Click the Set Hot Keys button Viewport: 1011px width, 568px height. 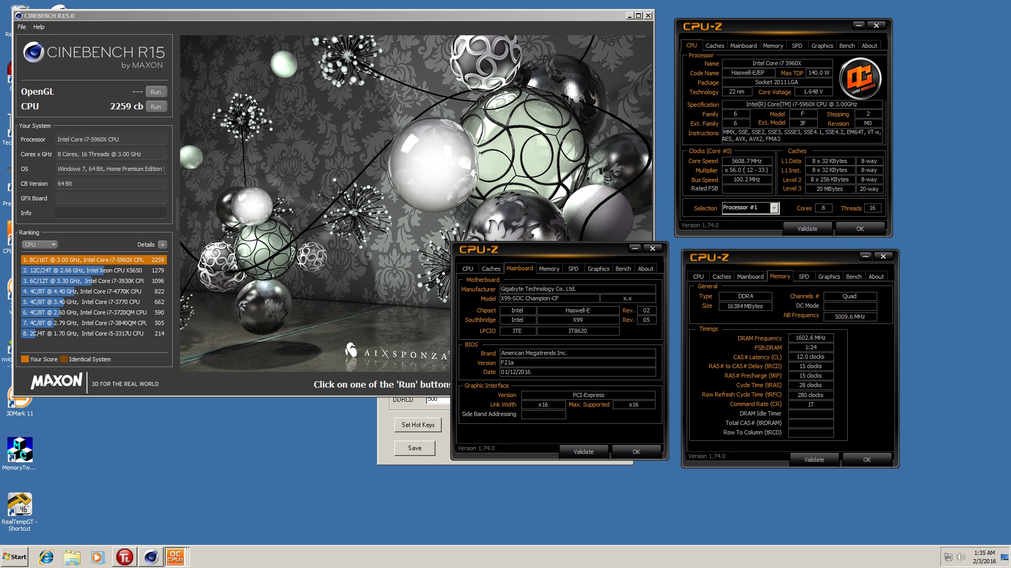418,425
